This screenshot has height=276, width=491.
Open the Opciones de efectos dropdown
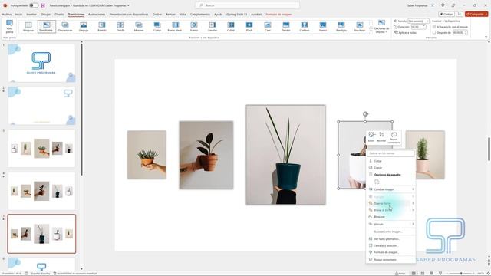pyautogui.click(x=381, y=27)
